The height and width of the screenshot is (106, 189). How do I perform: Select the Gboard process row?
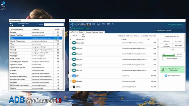pos(36,50)
